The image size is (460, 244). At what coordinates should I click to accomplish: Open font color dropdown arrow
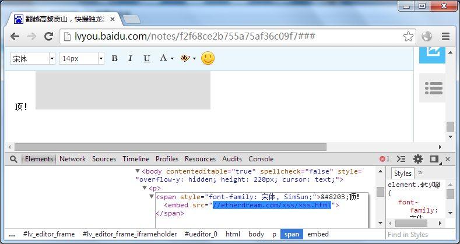coord(172,59)
